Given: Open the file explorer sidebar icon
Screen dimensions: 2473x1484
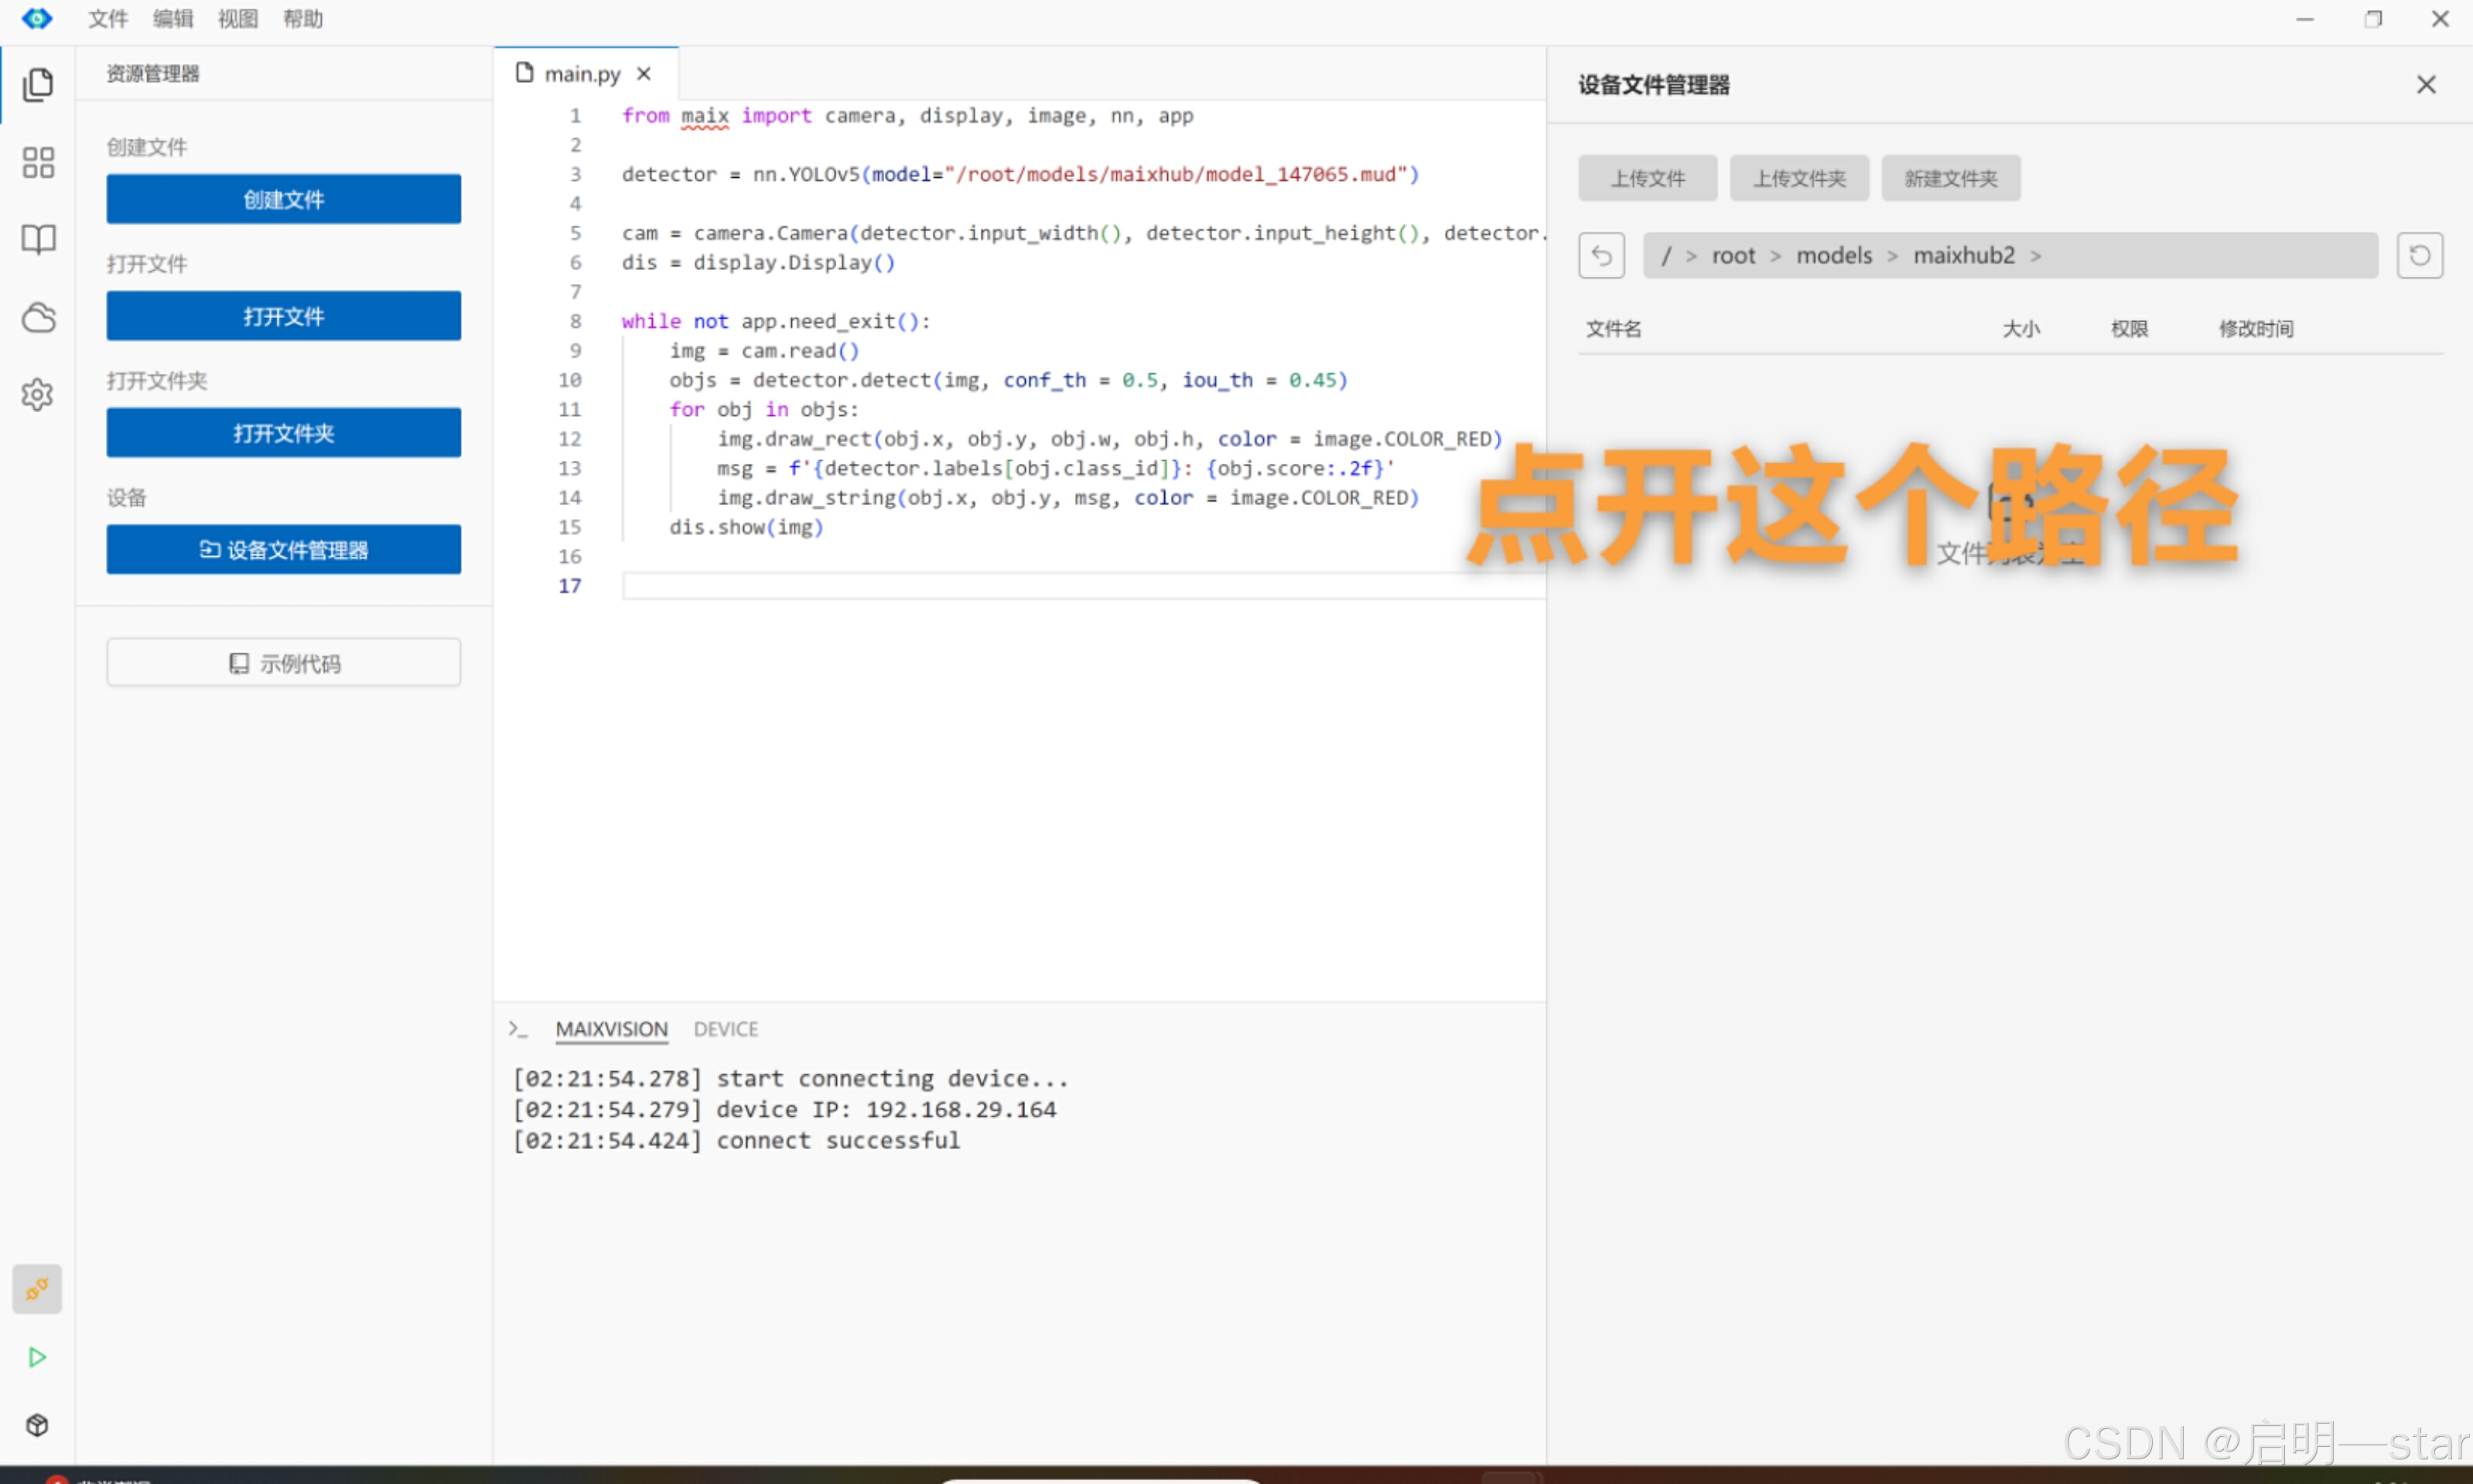Looking at the screenshot, I should coord(38,85).
